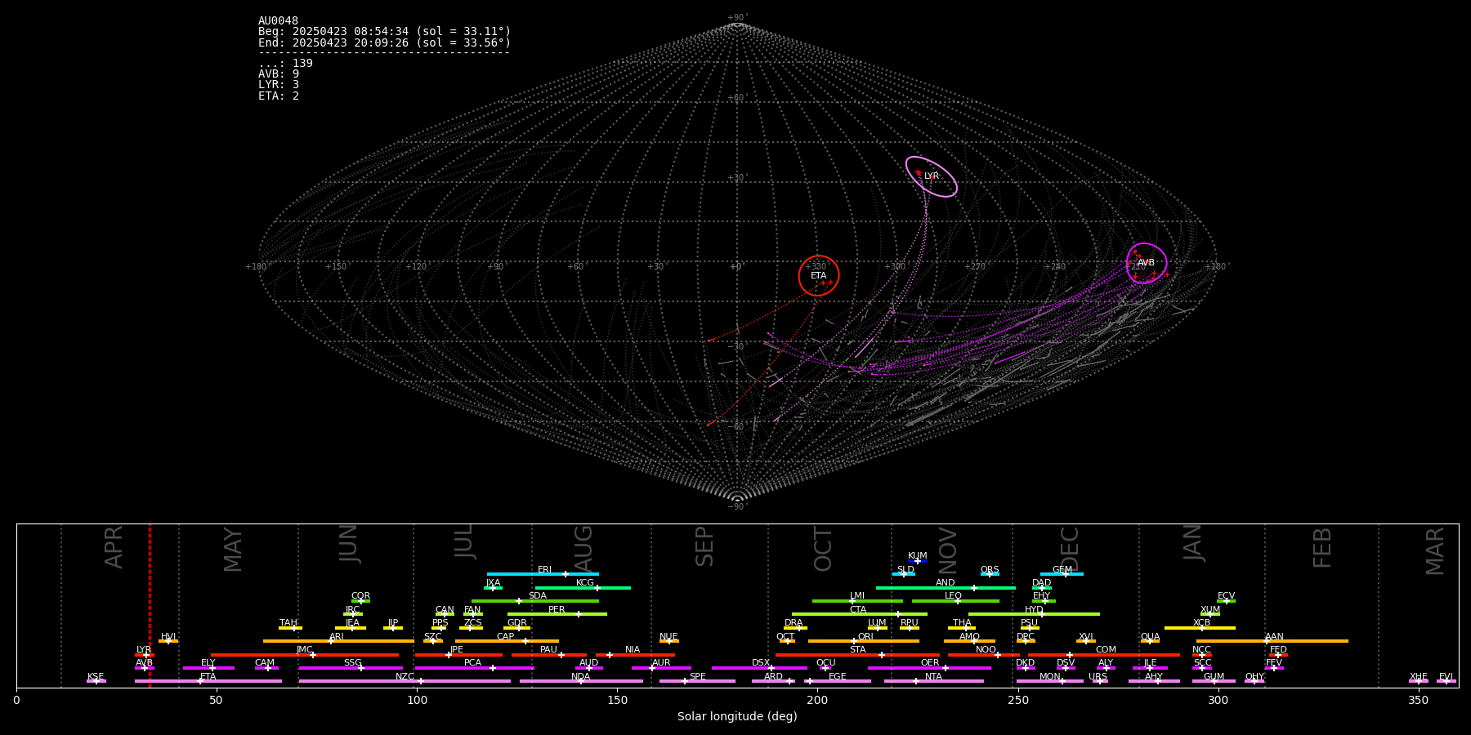Select the pink LYR radiant ellipse on sky map
This screenshot has height=735, width=1471.
click(x=931, y=176)
